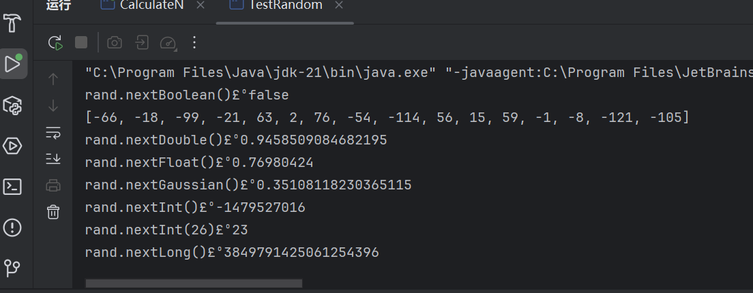Click the exit/restore layout icon
This screenshot has height=293, width=753.
[x=142, y=42]
